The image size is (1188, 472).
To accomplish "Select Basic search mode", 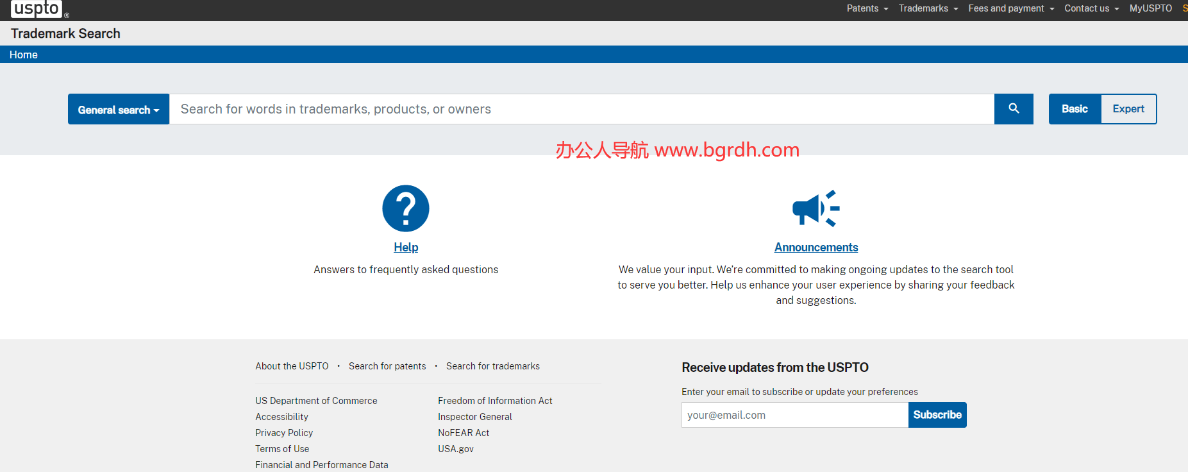I will (1075, 109).
